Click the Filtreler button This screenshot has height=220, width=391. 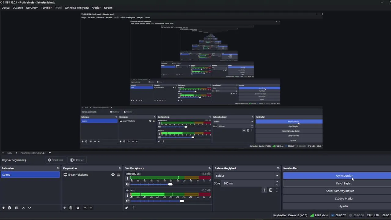click(x=77, y=160)
